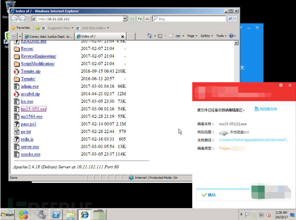Click the restore original file link
This screenshot has width=296, height=220.
[266, 109]
